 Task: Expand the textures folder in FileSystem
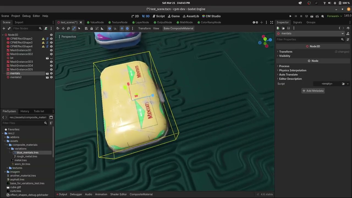tap(7, 168)
